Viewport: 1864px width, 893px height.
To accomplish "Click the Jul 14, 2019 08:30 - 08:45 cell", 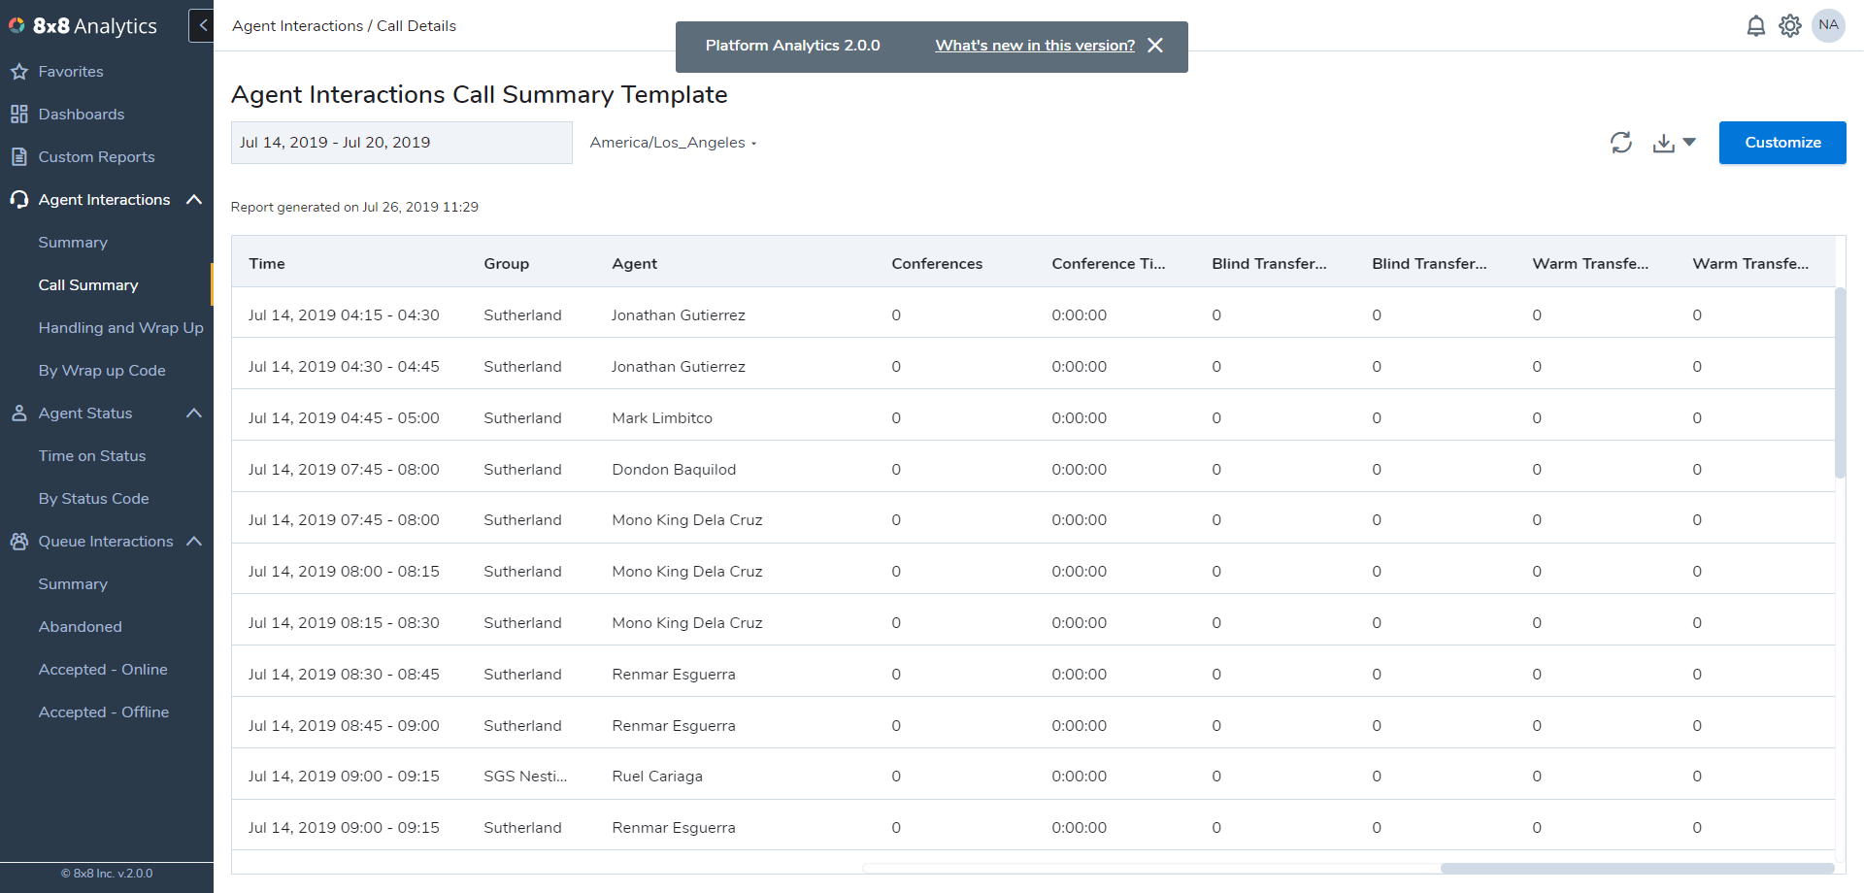I will (344, 675).
